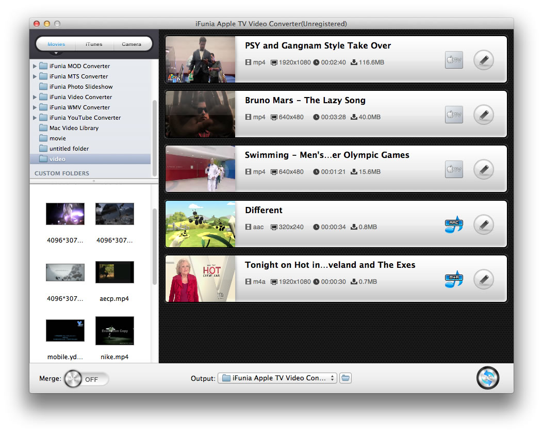Viewport: 543px width, 434px height.
Task: Select the Mac Video Library label
Action: [x=74, y=128]
